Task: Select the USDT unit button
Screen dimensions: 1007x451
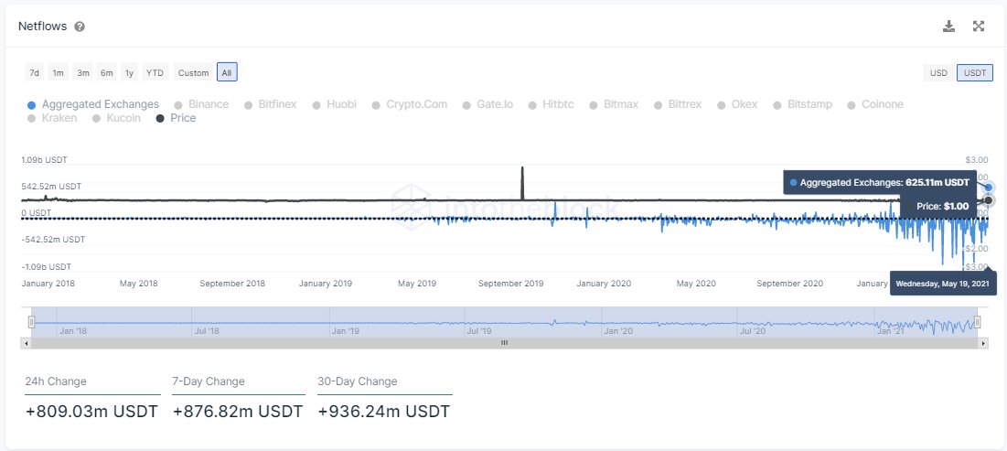Action: pyautogui.click(x=975, y=72)
